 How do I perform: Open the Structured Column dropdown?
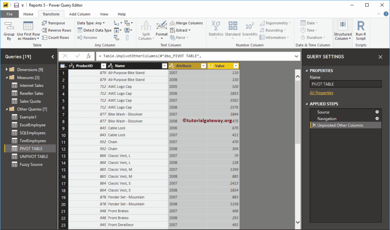pyautogui.click(x=342, y=30)
